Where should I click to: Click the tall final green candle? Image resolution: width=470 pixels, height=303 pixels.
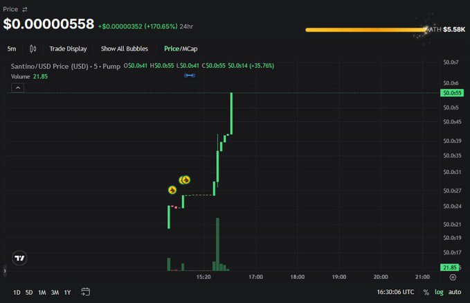[x=231, y=114]
